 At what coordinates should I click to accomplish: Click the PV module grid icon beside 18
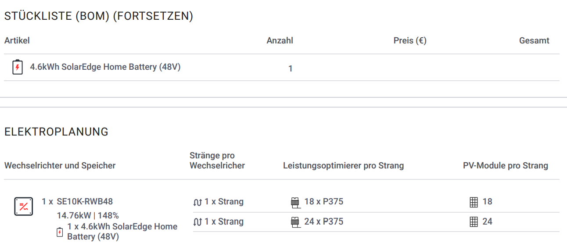(474, 202)
